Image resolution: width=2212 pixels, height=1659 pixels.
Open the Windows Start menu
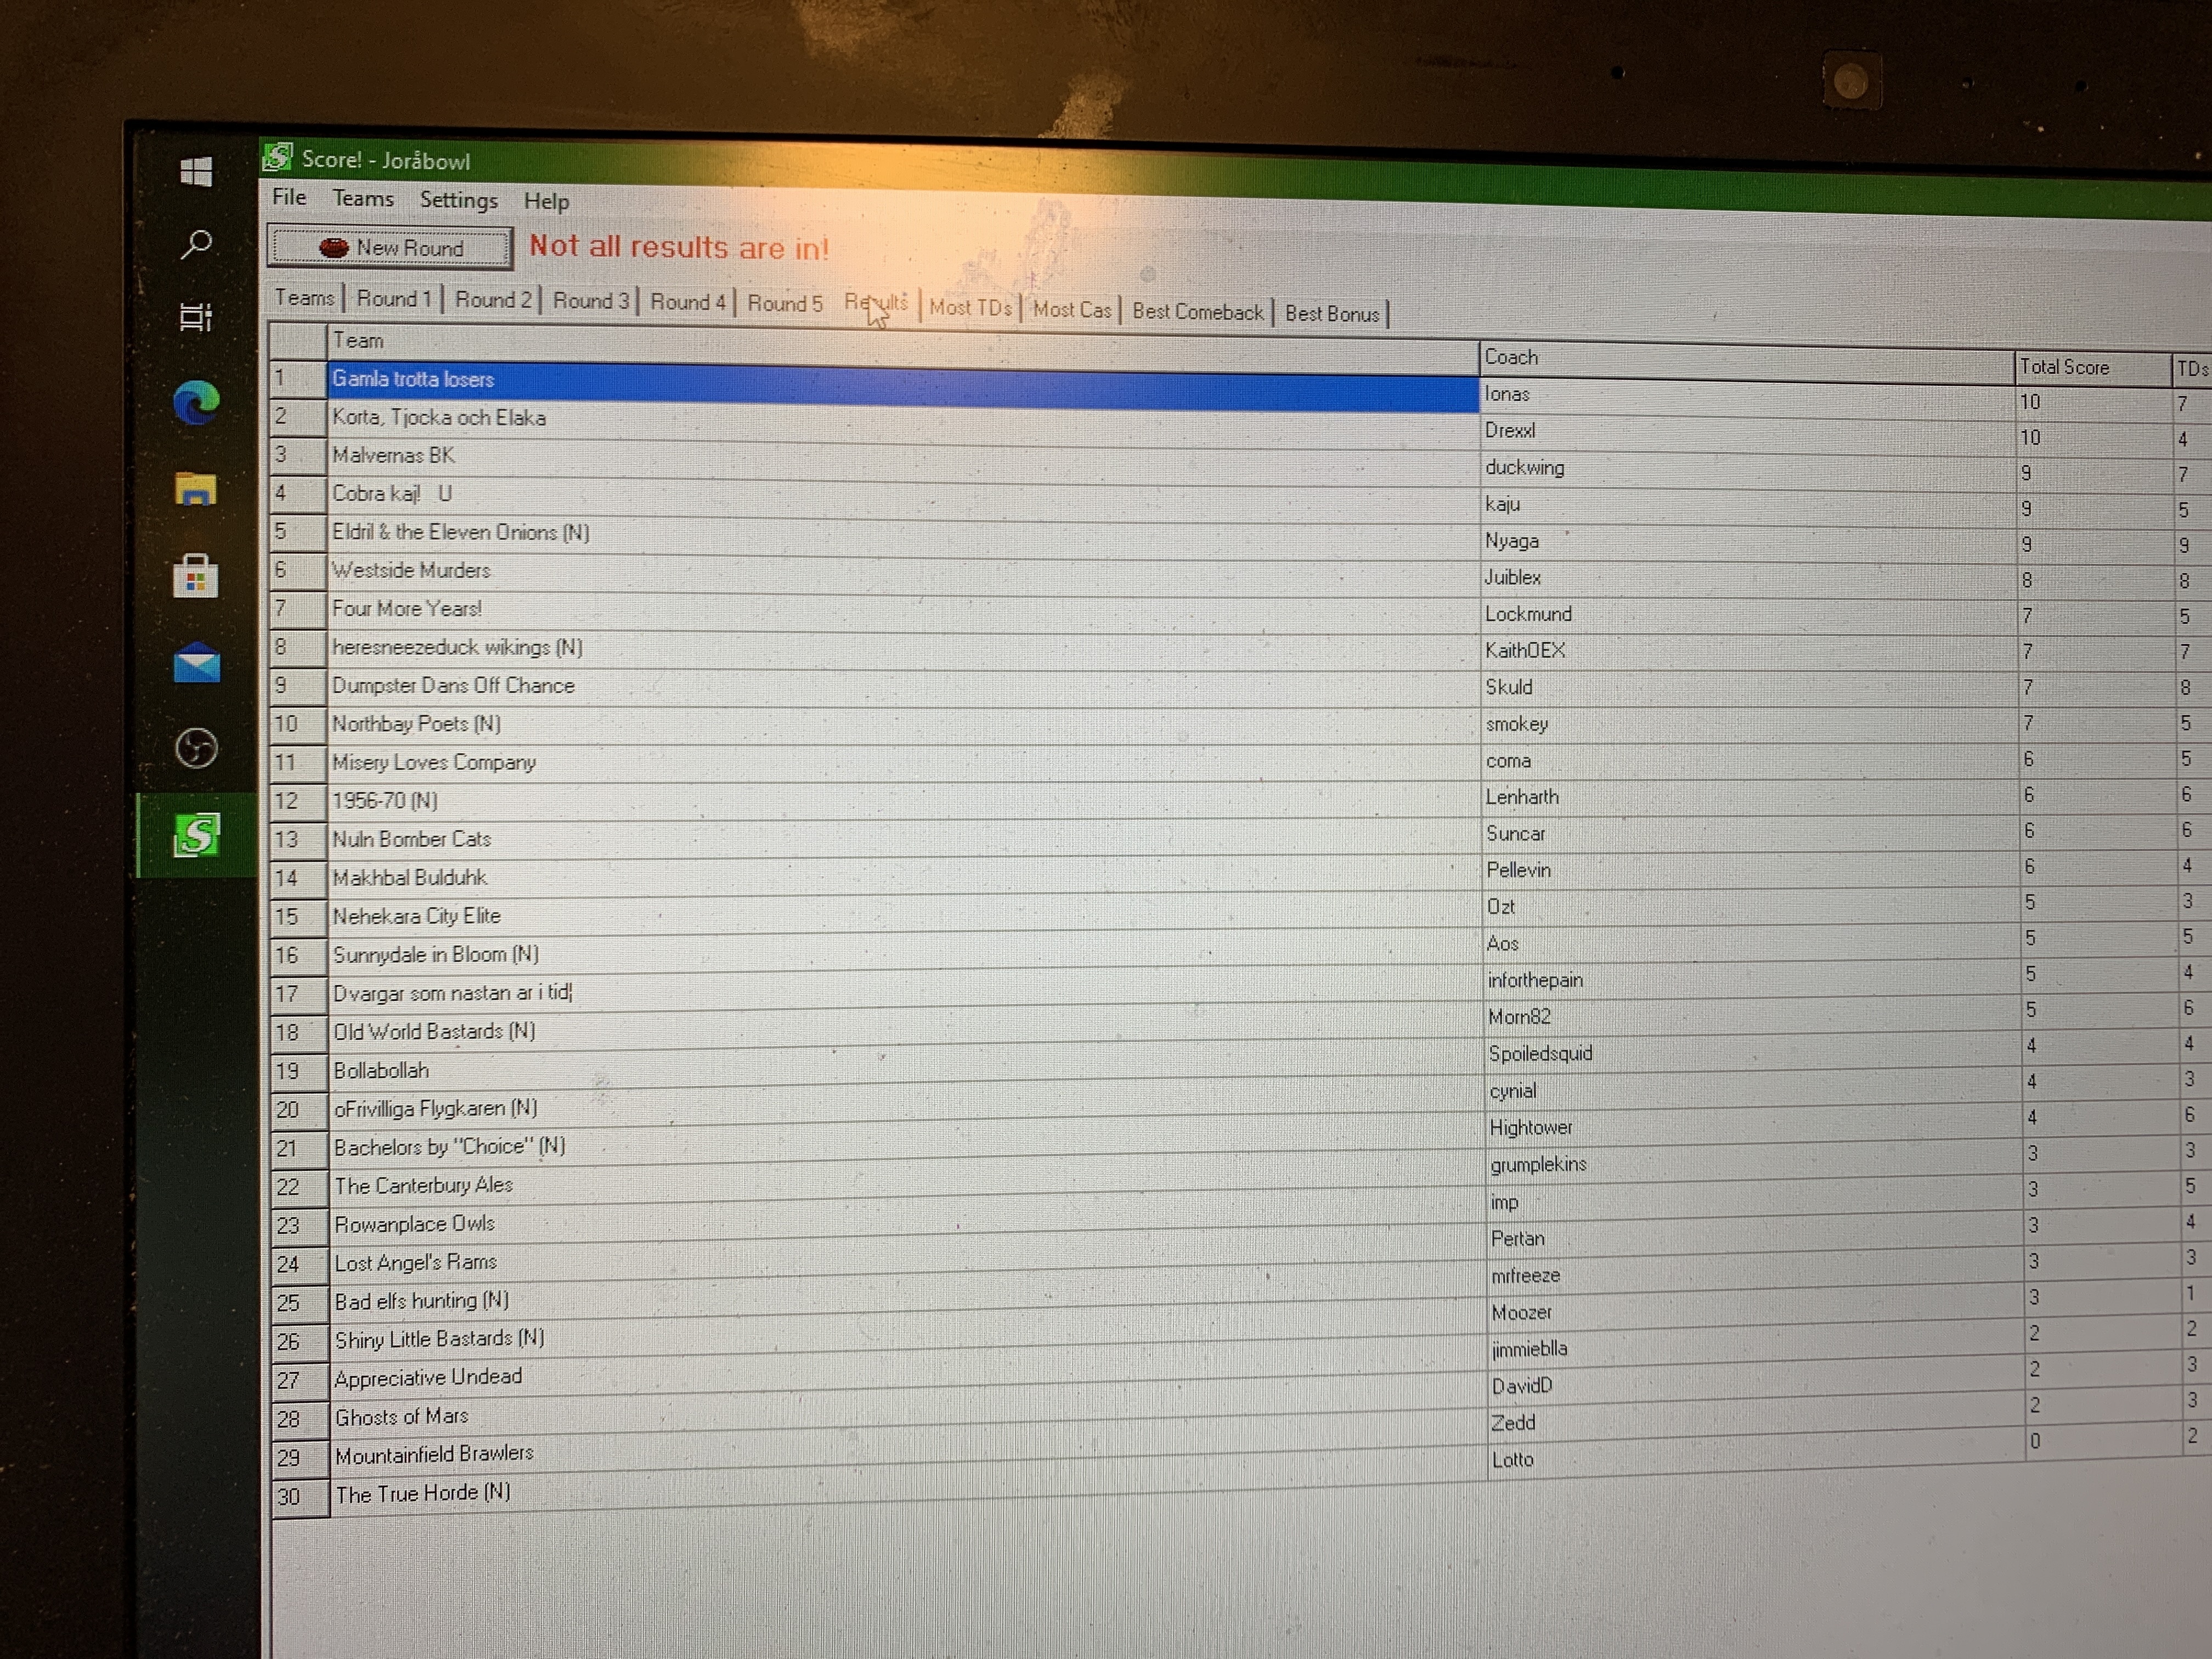(x=196, y=172)
